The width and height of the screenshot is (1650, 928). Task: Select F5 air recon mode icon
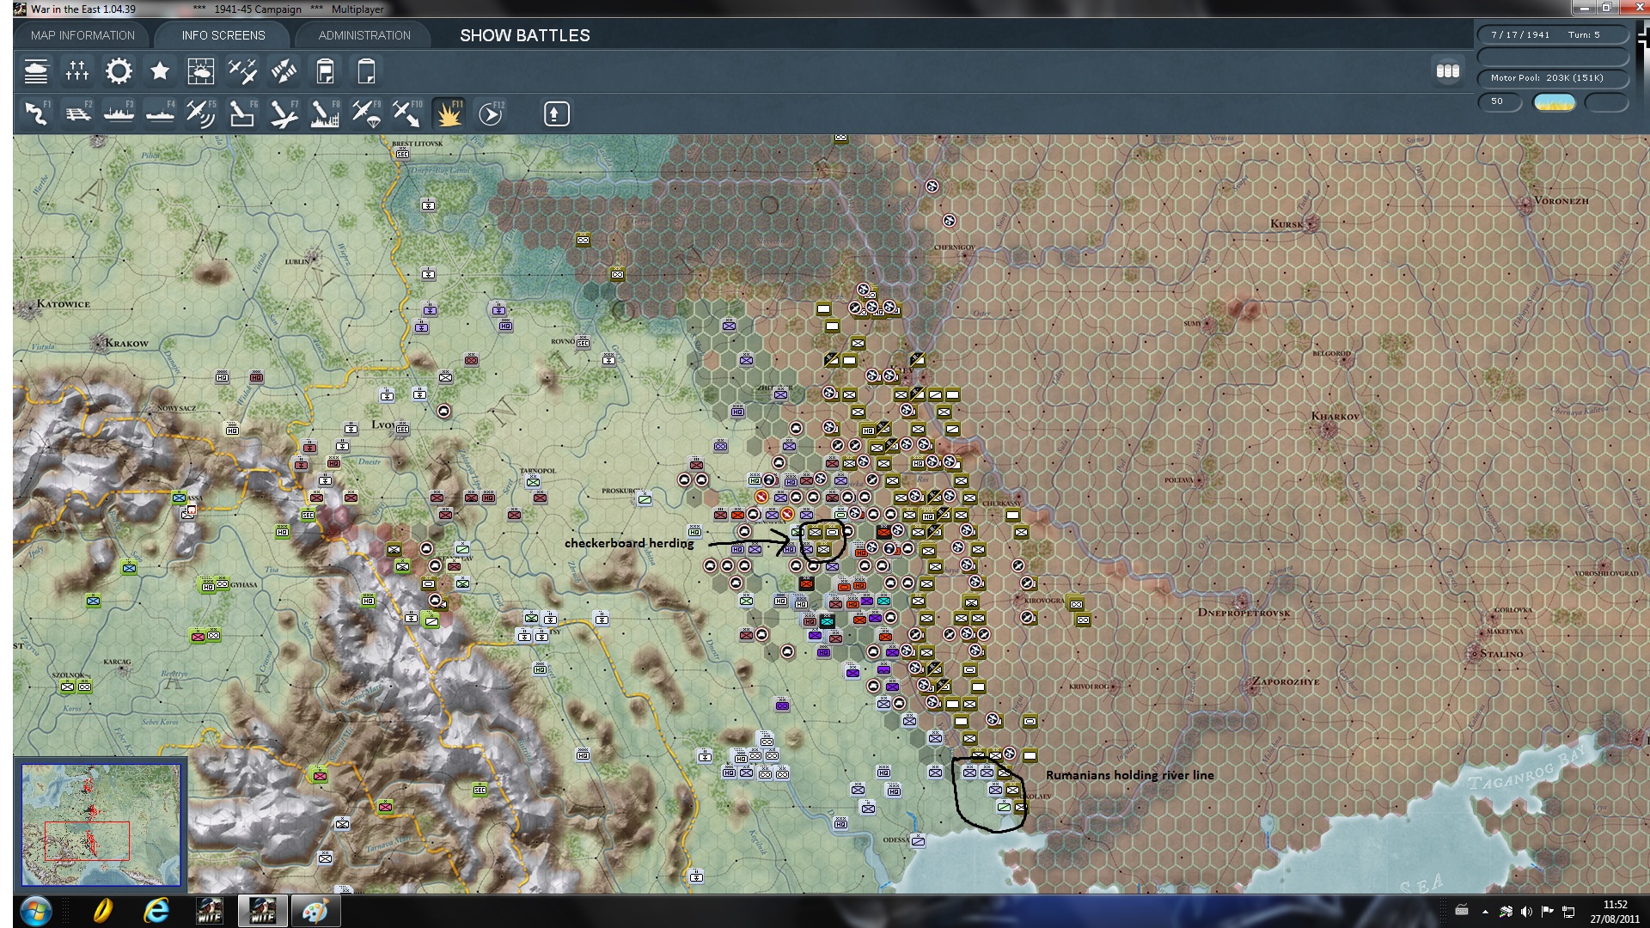point(201,113)
